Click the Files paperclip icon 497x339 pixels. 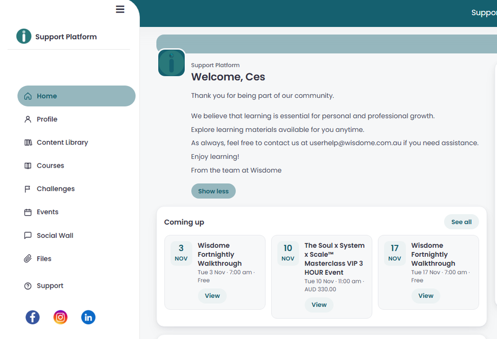(x=28, y=259)
